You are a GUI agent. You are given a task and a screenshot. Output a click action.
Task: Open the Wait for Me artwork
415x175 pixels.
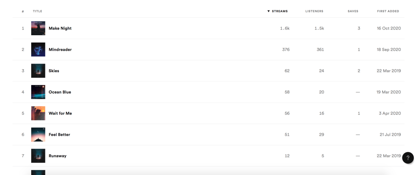click(38, 113)
